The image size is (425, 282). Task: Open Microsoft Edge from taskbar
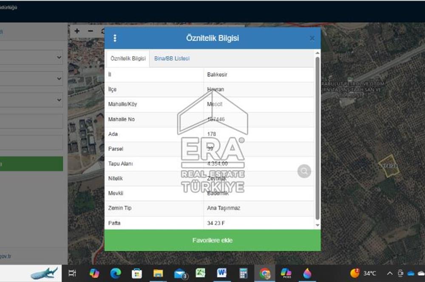116,274
